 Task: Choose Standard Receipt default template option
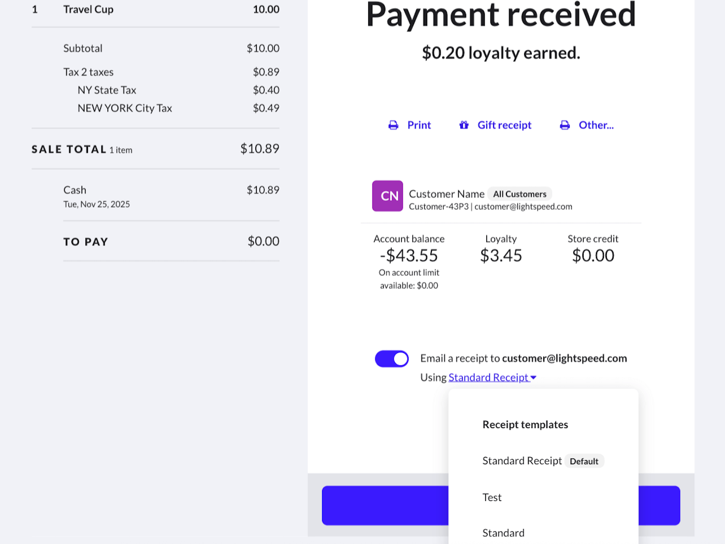point(522,461)
